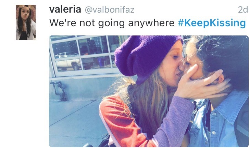The width and height of the screenshot is (249, 149).
Task: Open the attached kissing photo
Action: pyautogui.click(x=149, y=91)
